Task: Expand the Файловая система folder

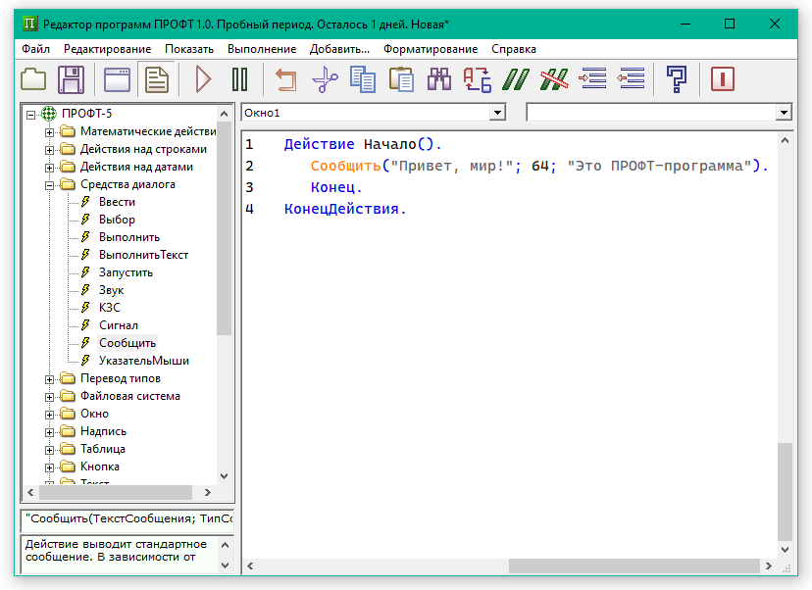Action: pos(49,397)
